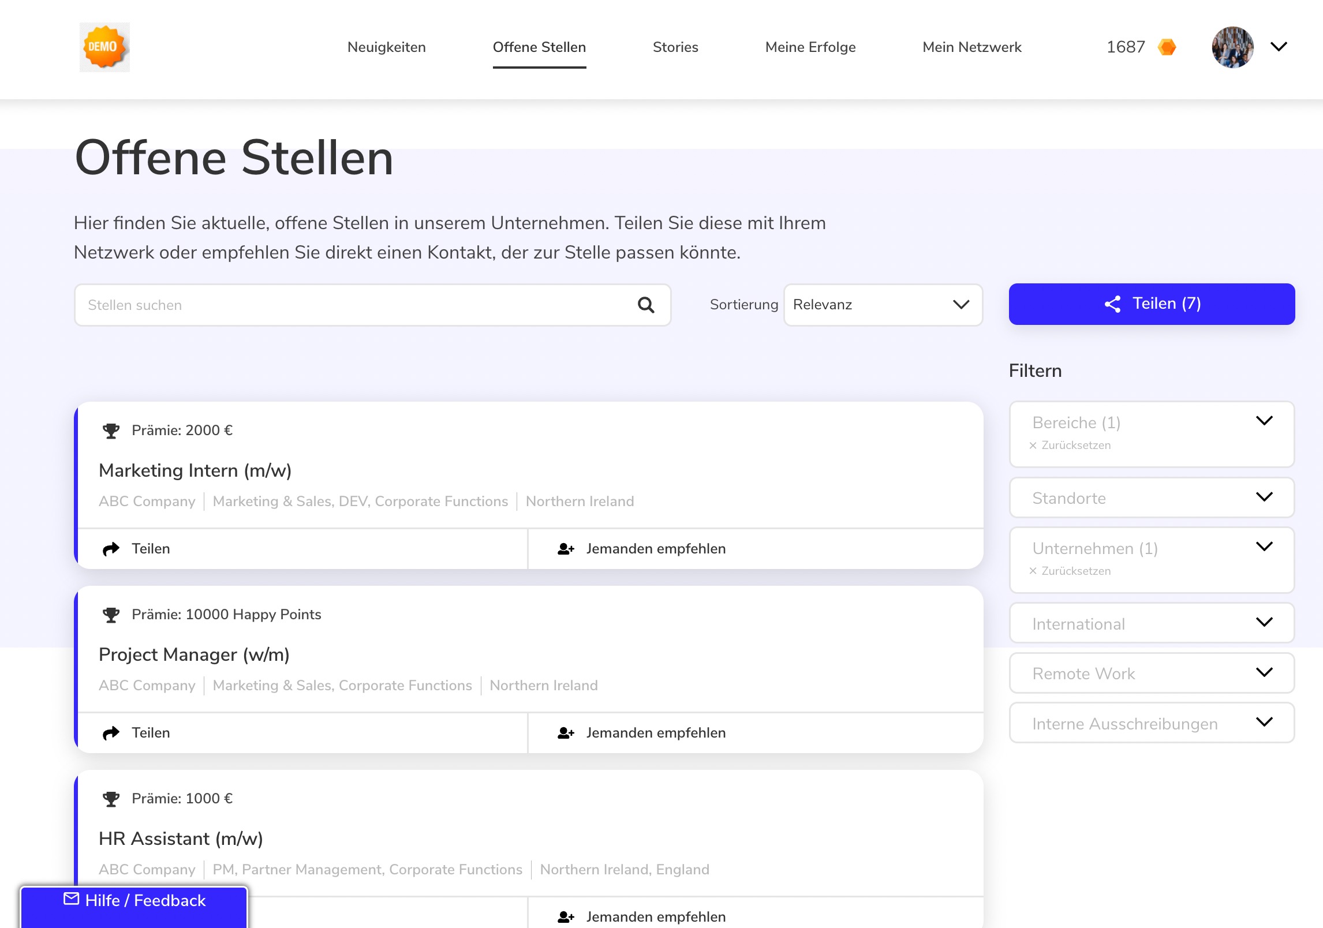The width and height of the screenshot is (1323, 928).
Task: Click recommend-person icon on Marketing Intern card
Action: tap(566, 549)
